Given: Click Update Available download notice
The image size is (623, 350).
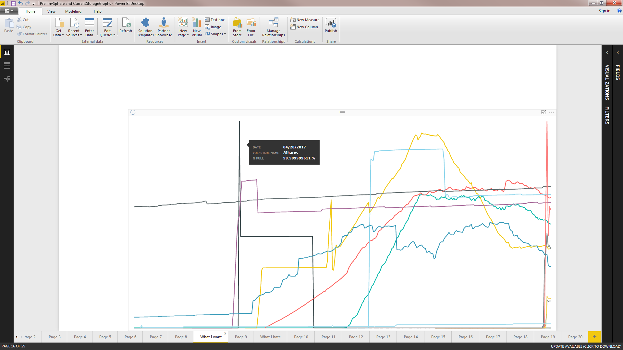Looking at the screenshot, I should point(586,346).
